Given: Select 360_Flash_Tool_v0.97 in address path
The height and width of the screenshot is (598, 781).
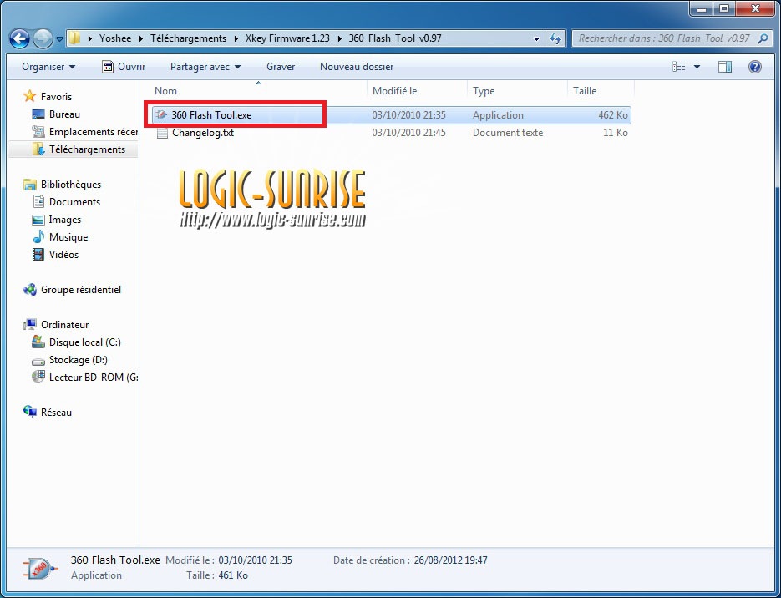Looking at the screenshot, I should (x=395, y=38).
